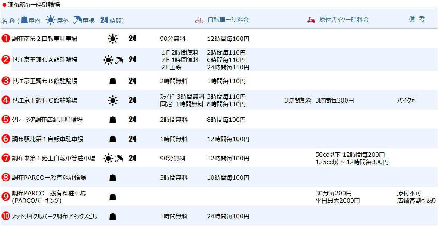Click red number 9 marker for PARCOパーキング
The image size is (439, 227).
click(6, 197)
